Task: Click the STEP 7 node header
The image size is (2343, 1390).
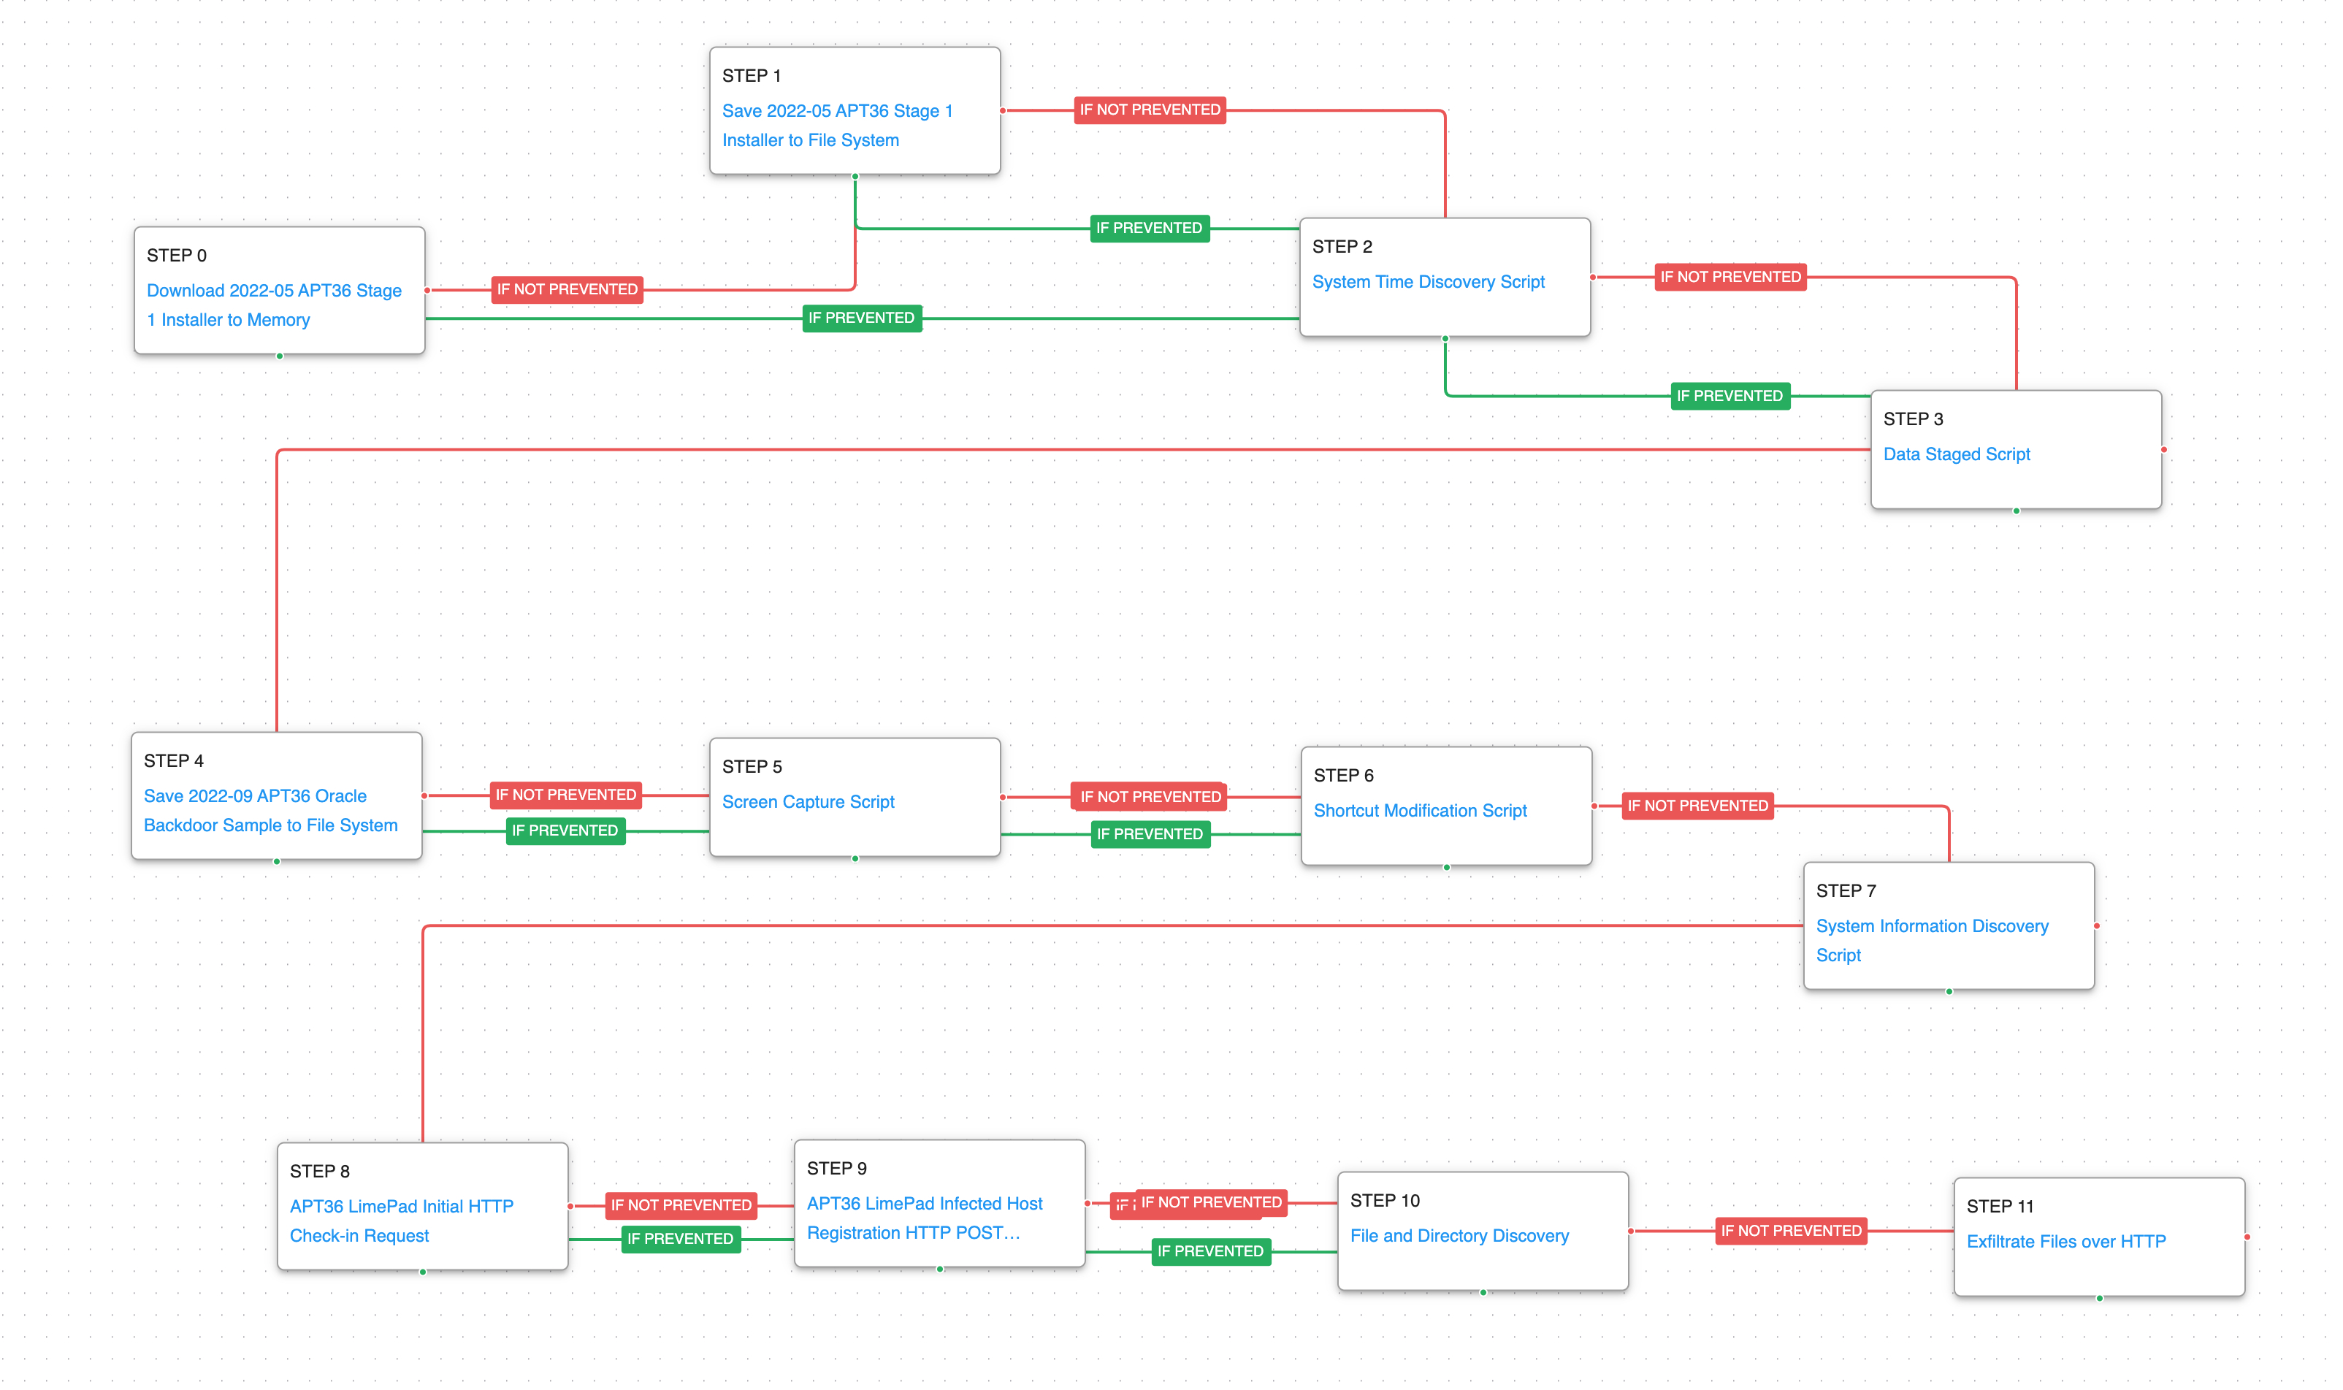Action: coord(1845,891)
